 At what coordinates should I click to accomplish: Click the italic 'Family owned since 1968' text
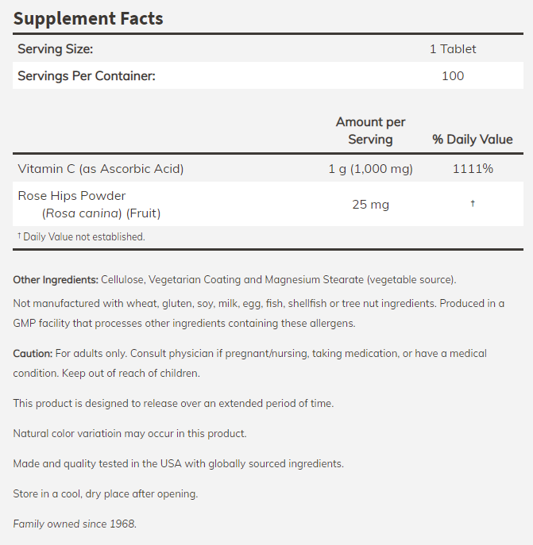(x=75, y=524)
